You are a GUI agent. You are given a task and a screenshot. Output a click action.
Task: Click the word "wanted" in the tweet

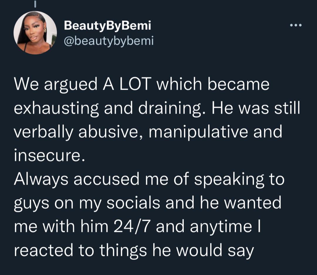point(252,203)
